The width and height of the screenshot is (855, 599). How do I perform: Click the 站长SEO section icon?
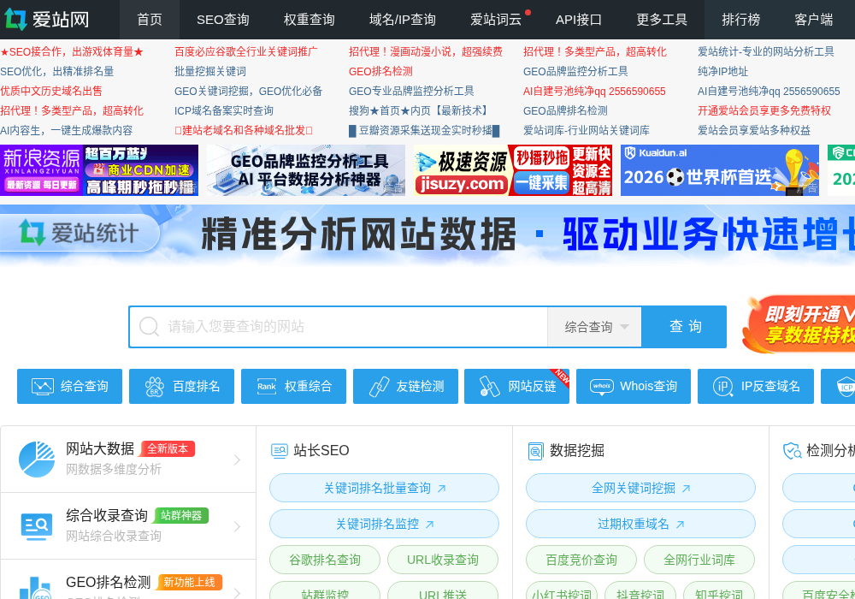(280, 451)
